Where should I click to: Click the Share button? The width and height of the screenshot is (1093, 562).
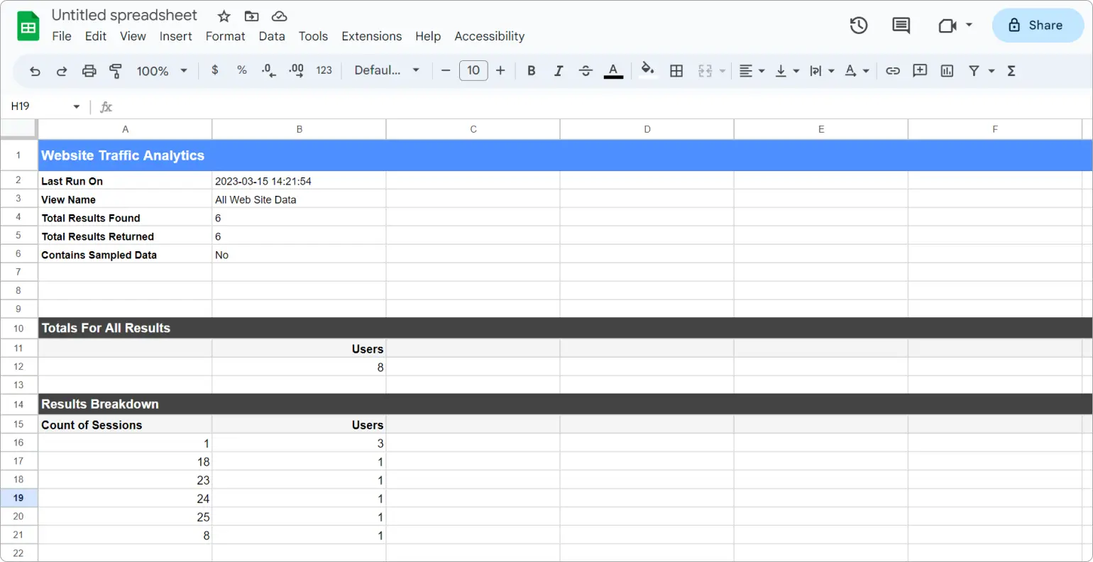pyautogui.click(x=1038, y=25)
